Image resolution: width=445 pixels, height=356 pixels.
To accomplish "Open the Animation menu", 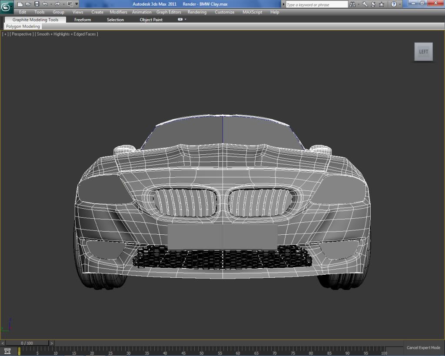I will pos(142,12).
